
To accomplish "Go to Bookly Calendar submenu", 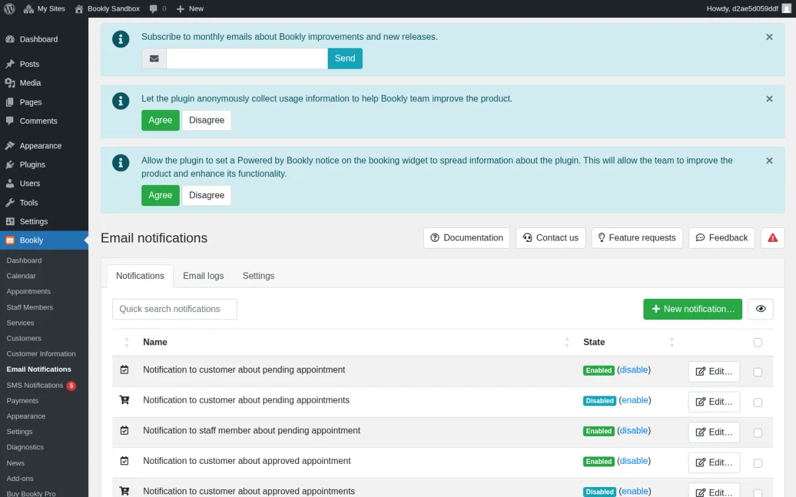I will pyautogui.click(x=21, y=276).
